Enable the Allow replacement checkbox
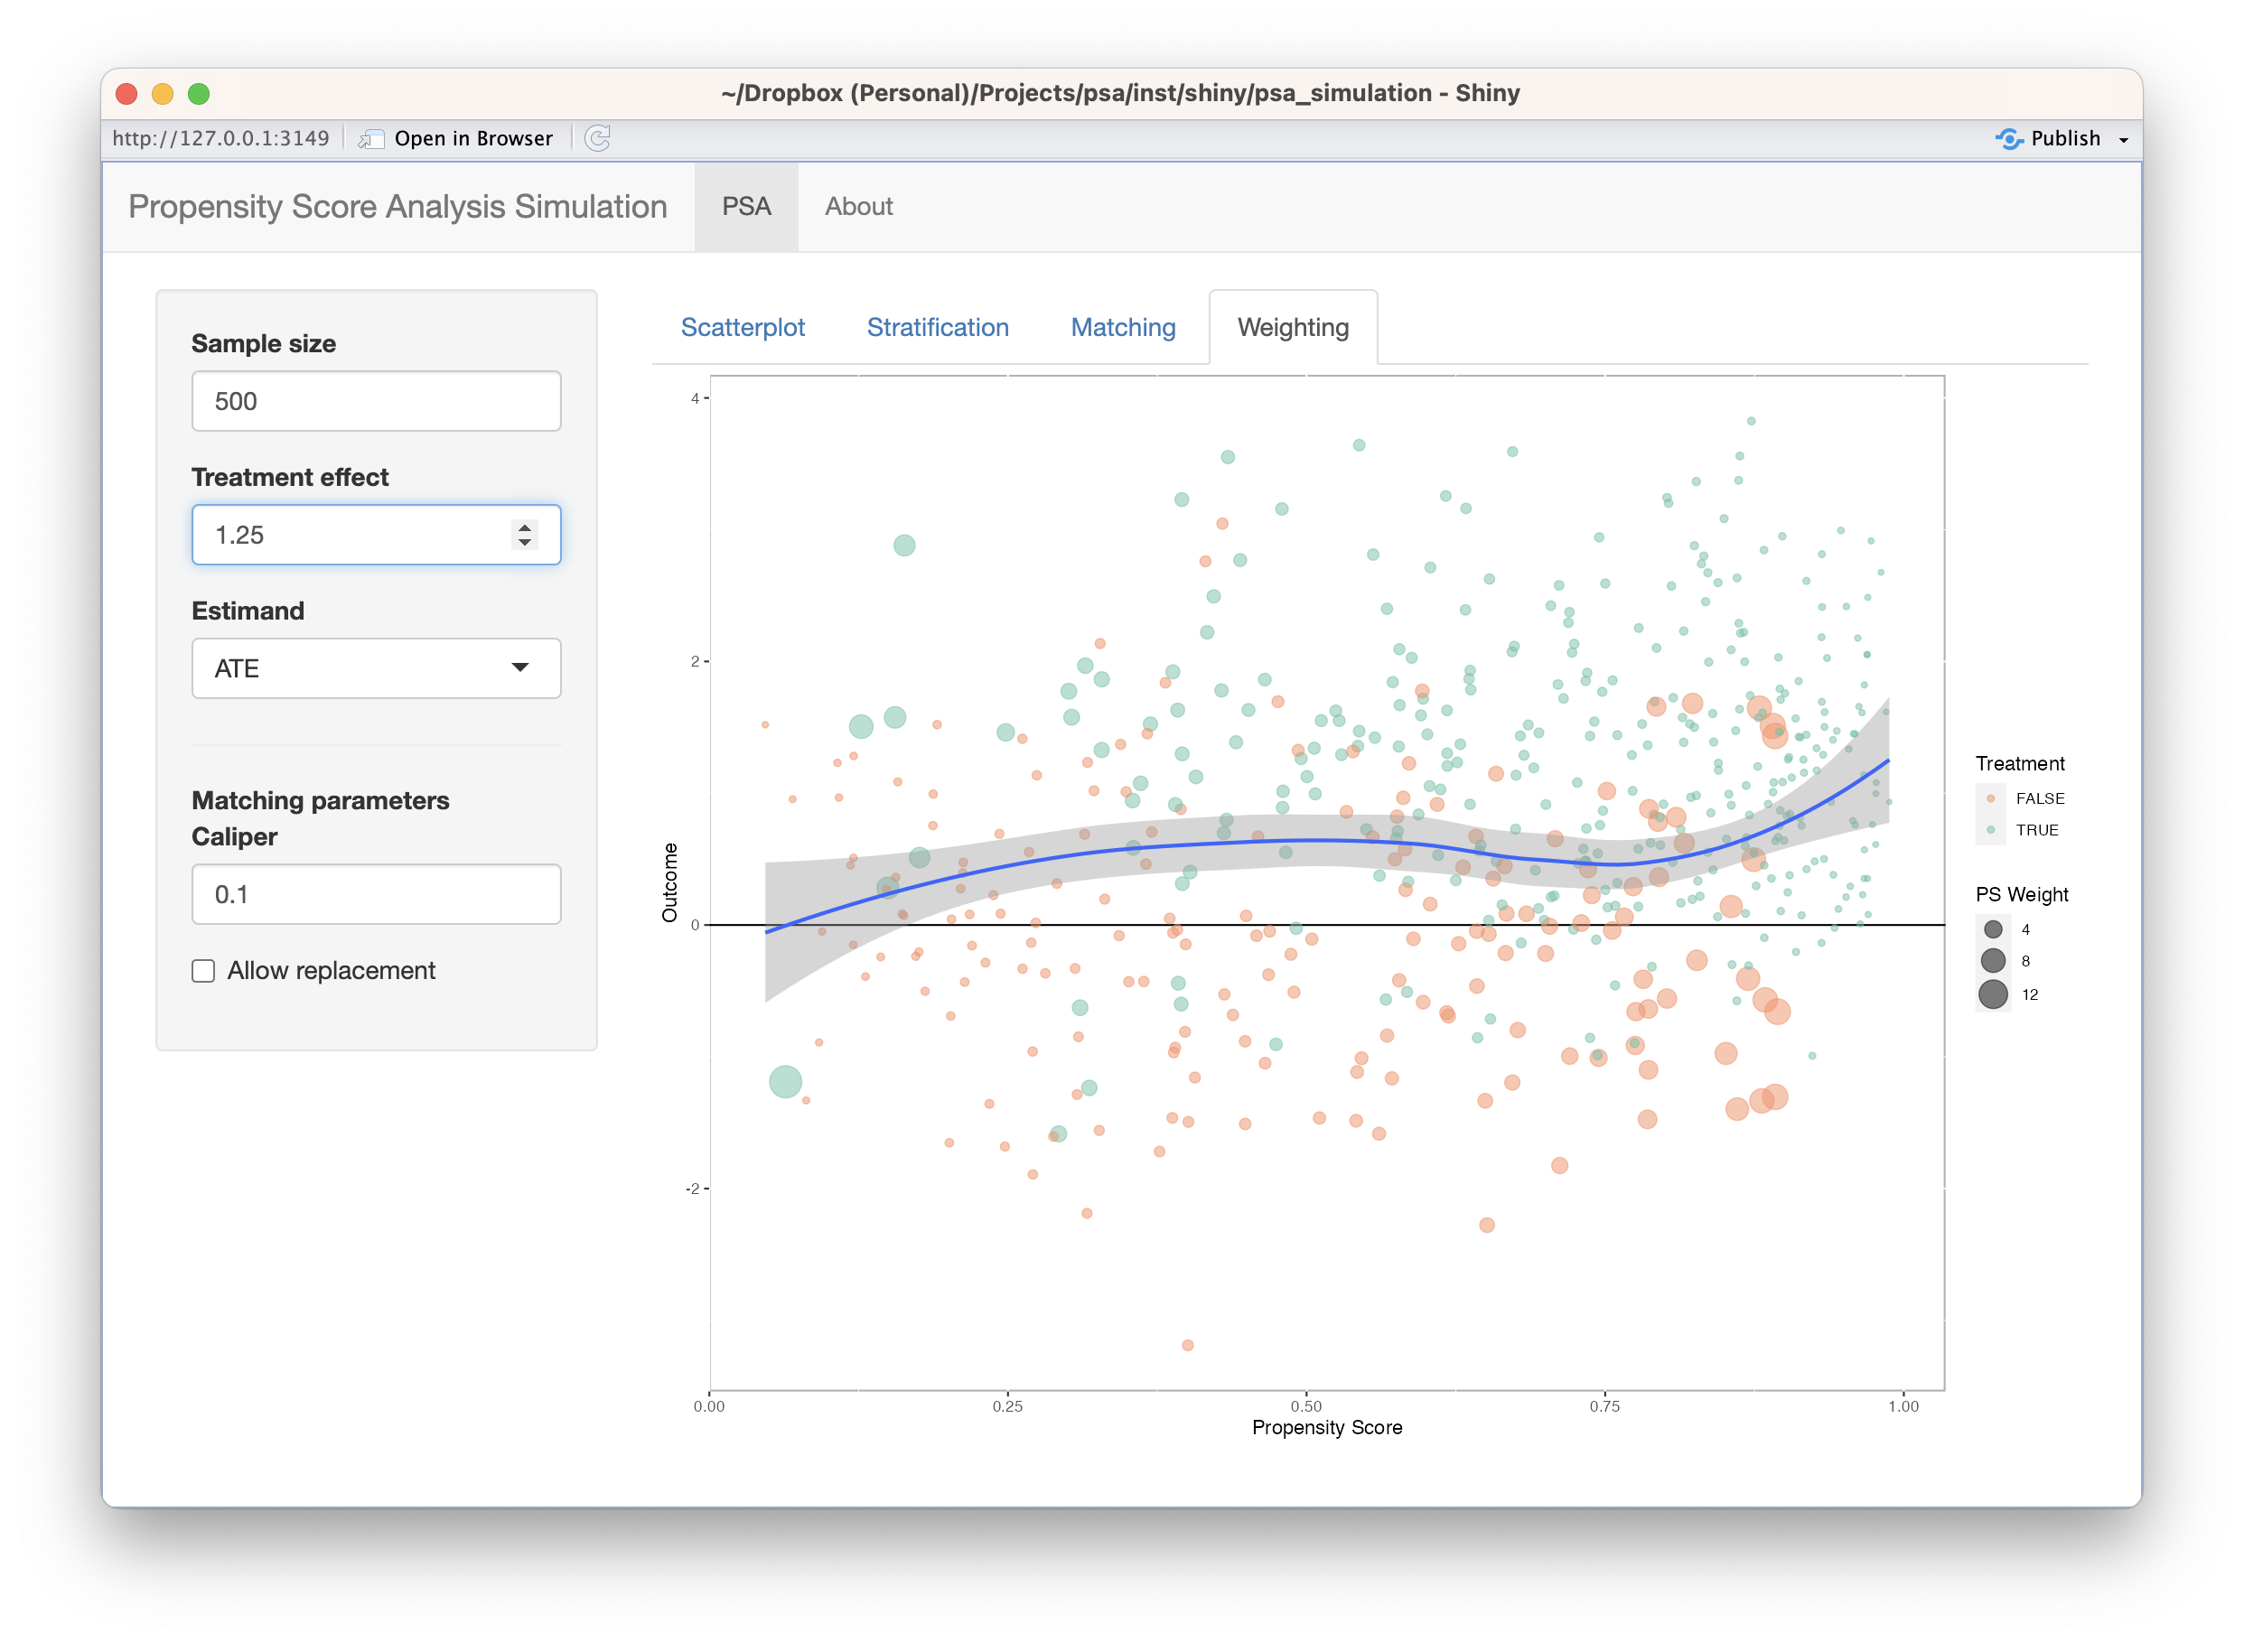Image resolution: width=2244 pixels, height=1642 pixels. point(204,971)
